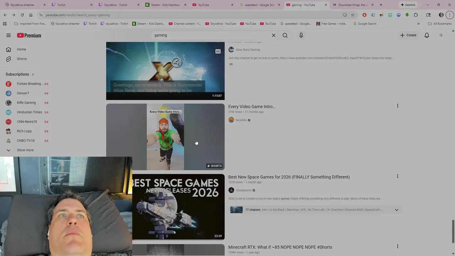Open Atlas Rand Gaming channel avatar

(231, 50)
